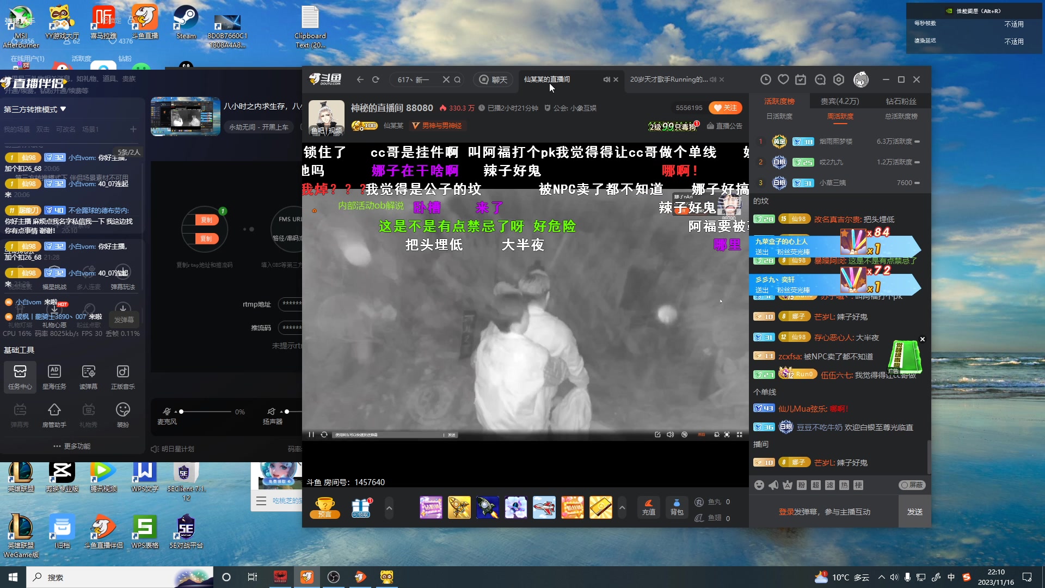Send the airplane gift
Image resolution: width=1045 pixels, height=588 pixels.
click(544, 507)
